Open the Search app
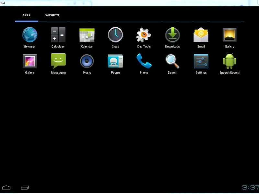 pyautogui.click(x=173, y=61)
